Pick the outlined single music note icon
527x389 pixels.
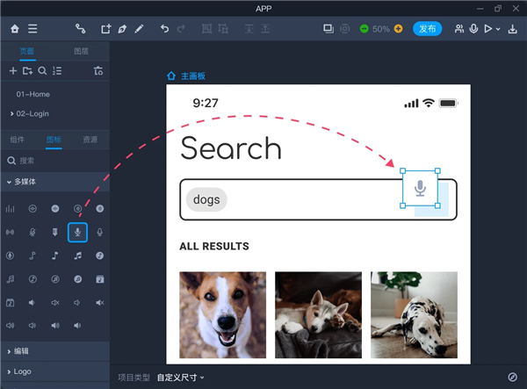coord(32,256)
